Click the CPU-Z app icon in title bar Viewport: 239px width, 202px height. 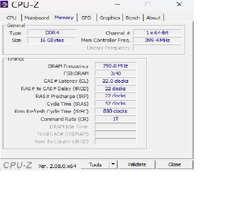pos(4,4)
